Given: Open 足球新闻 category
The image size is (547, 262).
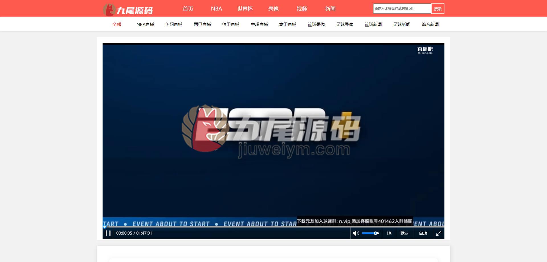Looking at the screenshot, I should click(x=402, y=25).
